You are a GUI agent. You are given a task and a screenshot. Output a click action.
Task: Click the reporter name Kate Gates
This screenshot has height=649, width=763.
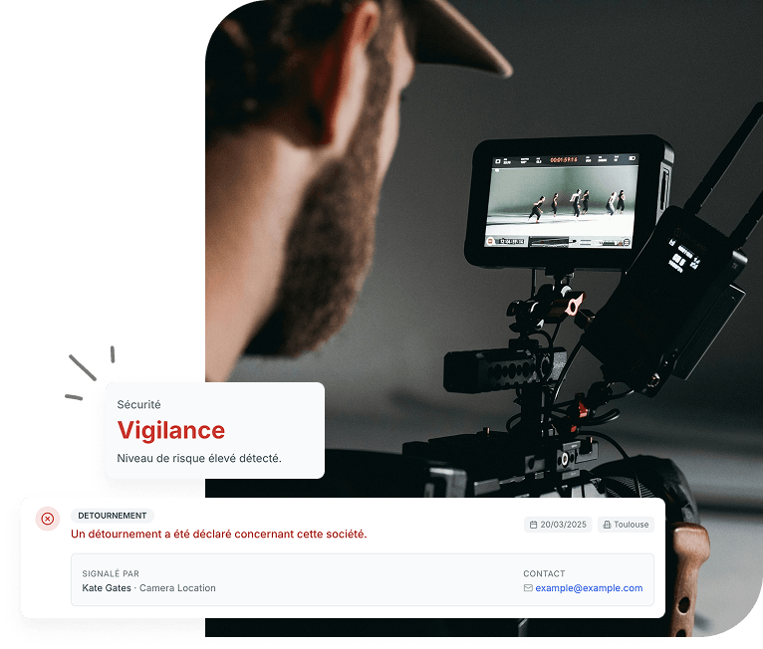coord(107,587)
